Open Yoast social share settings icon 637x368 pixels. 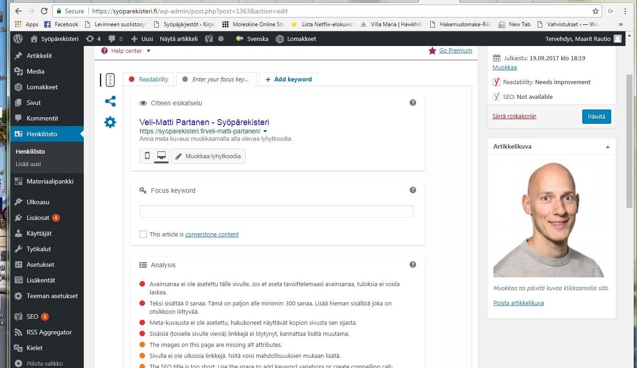(x=110, y=101)
